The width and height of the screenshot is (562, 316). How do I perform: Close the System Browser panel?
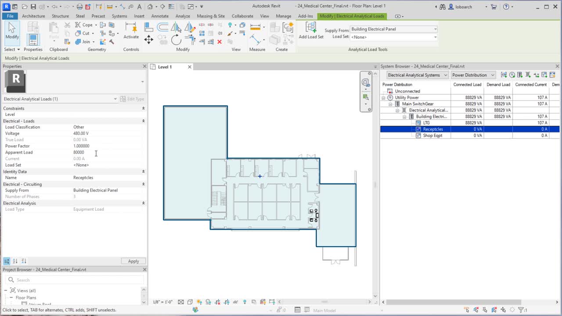[557, 66]
